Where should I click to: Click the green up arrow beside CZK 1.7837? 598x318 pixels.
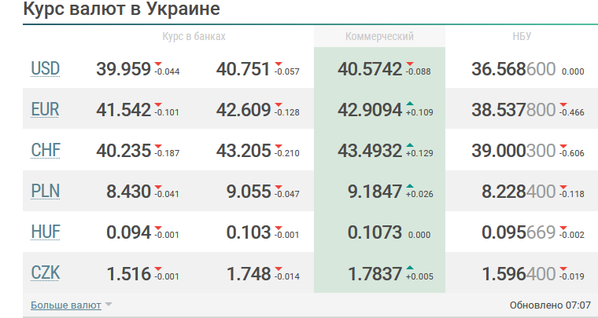(x=409, y=268)
